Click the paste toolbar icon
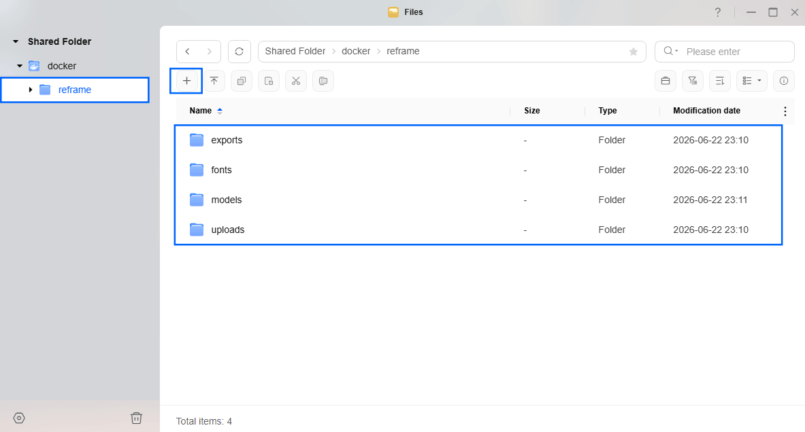The image size is (805, 432). [x=269, y=81]
